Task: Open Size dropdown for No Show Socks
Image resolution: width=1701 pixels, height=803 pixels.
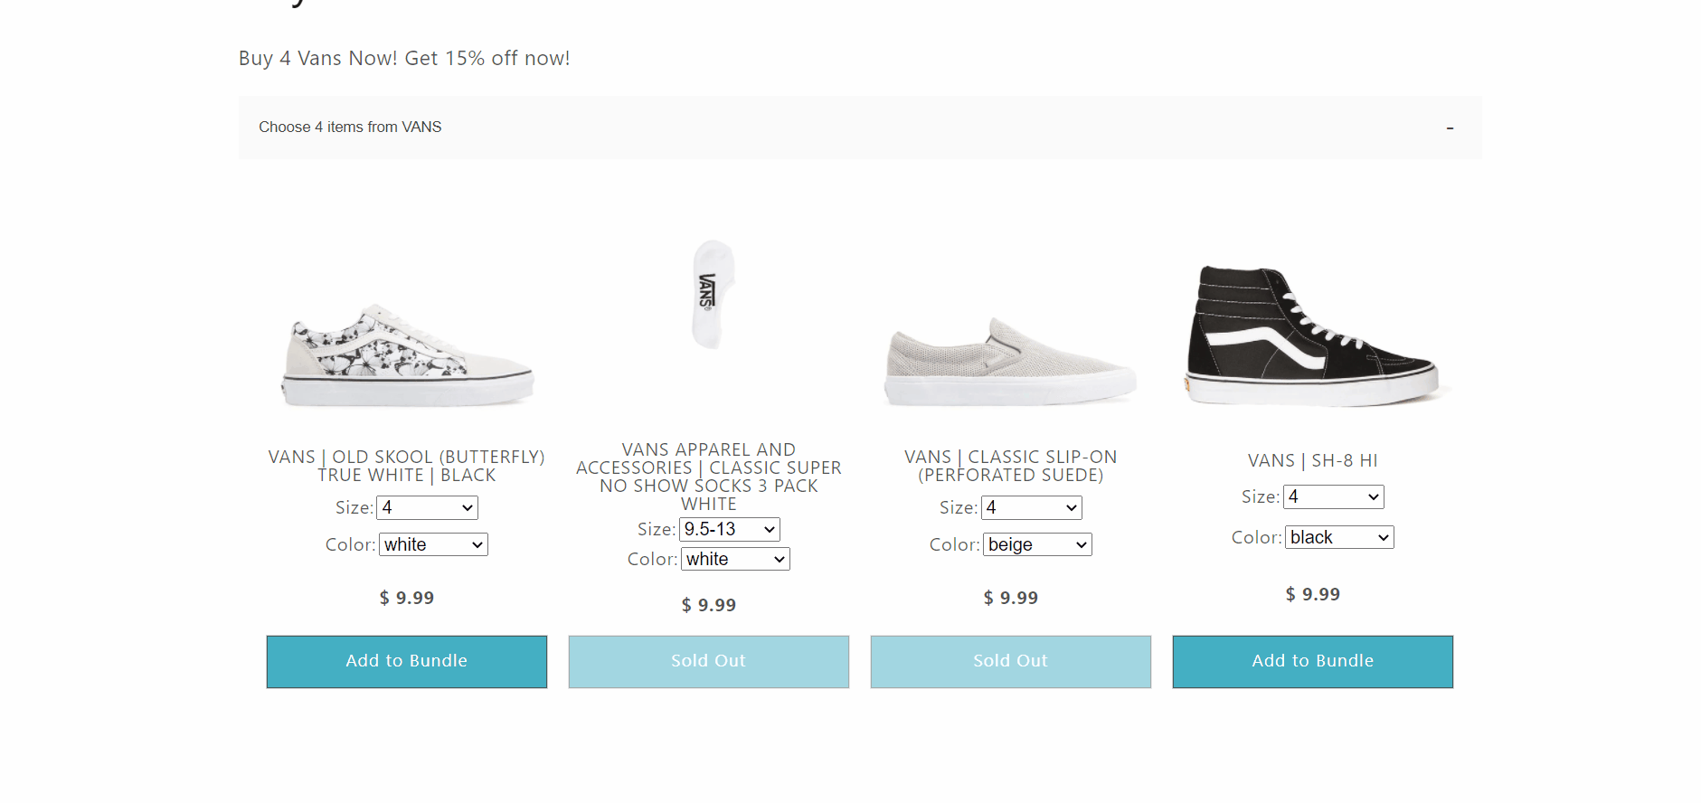Action: (729, 530)
